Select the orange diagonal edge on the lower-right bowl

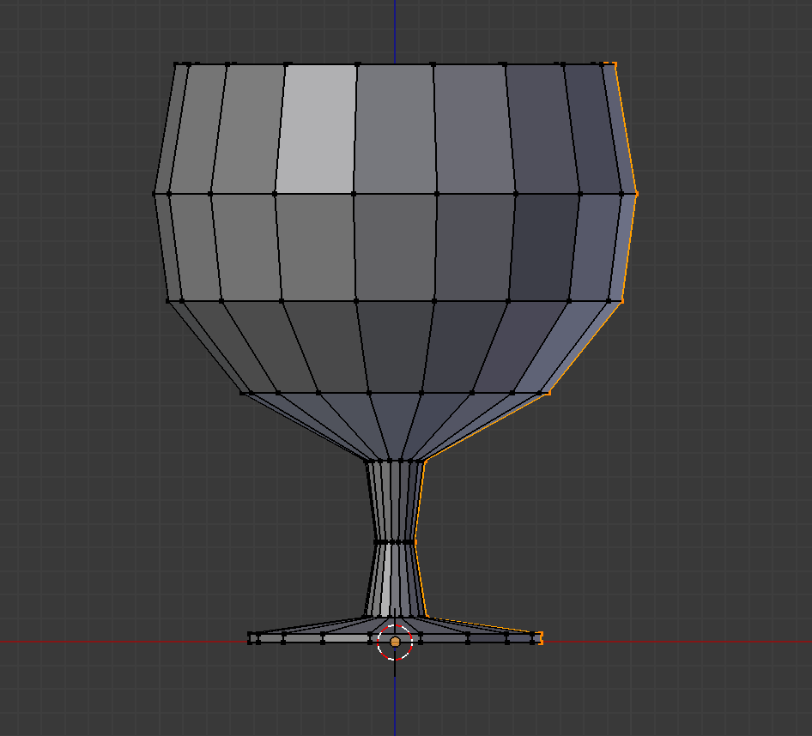584,347
